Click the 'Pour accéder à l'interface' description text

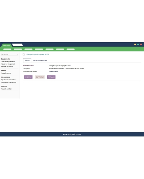(66, 69)
